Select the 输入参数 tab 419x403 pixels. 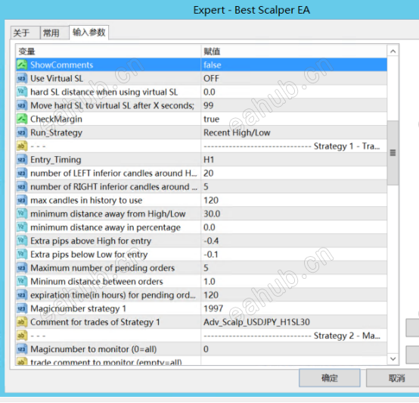(89, 33)
